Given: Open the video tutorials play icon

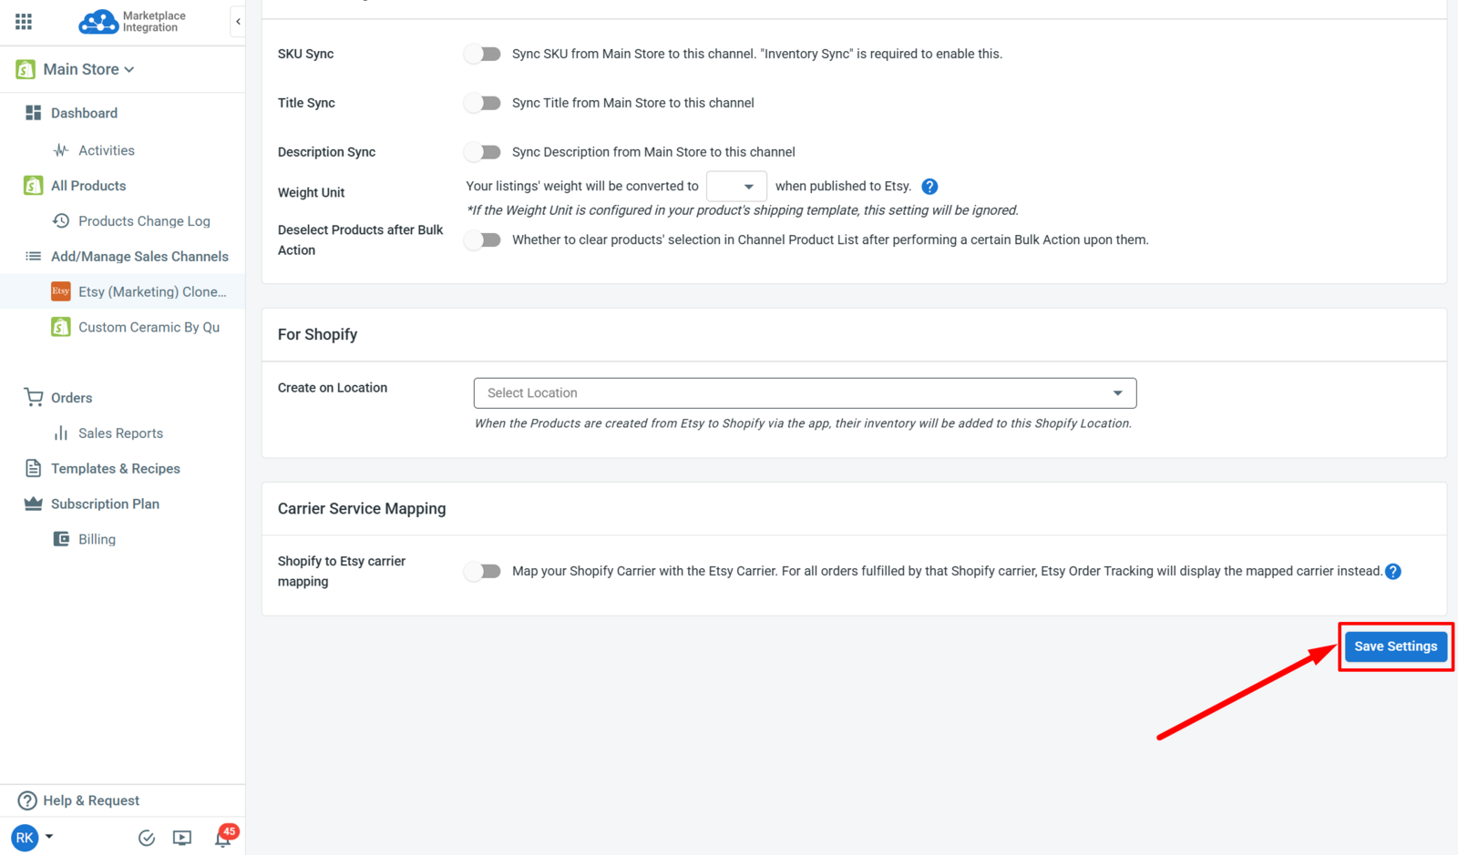Looking at the screenshot, I should (182, 838).
